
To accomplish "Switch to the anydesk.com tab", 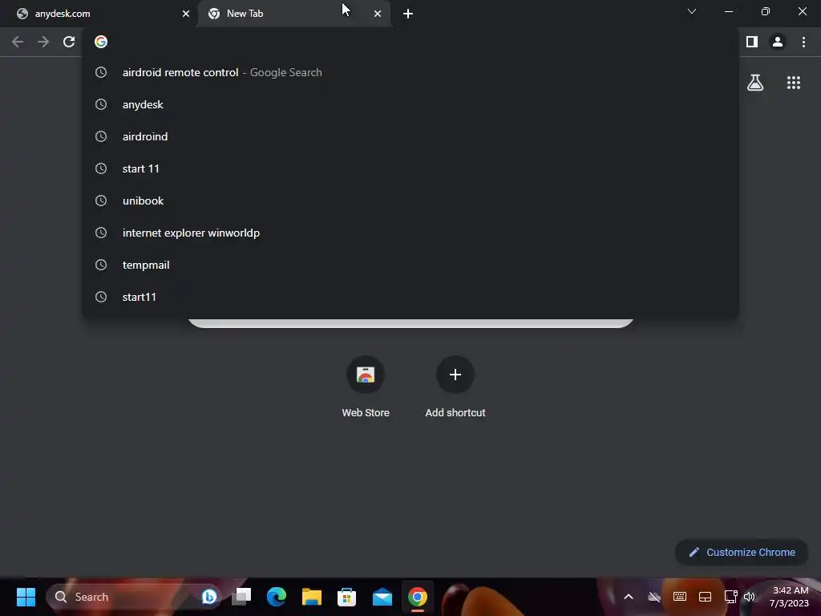I will click(x=99, y=14).
